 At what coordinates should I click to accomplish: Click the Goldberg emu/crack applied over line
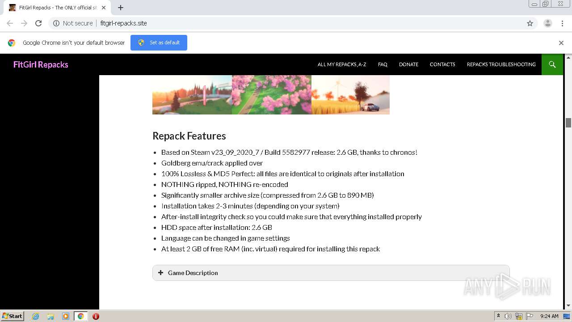(212, 163)
